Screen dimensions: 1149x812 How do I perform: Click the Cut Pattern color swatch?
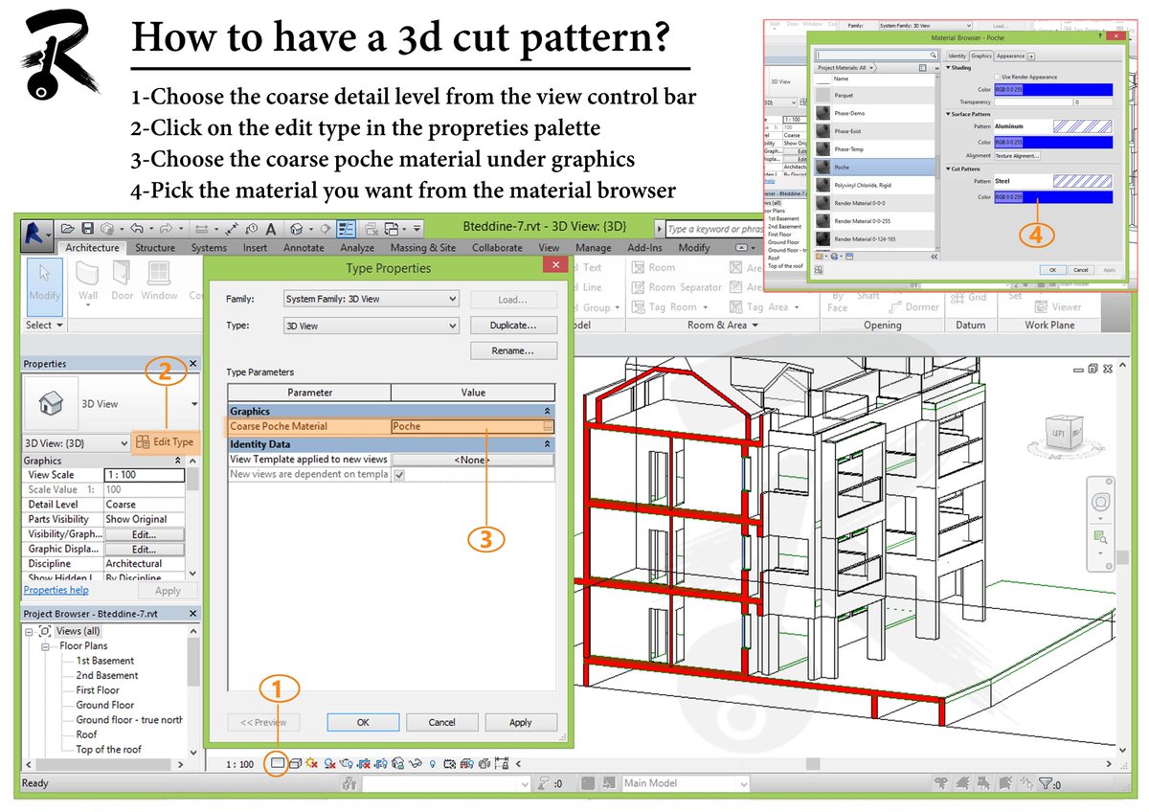coord(1053,197)
